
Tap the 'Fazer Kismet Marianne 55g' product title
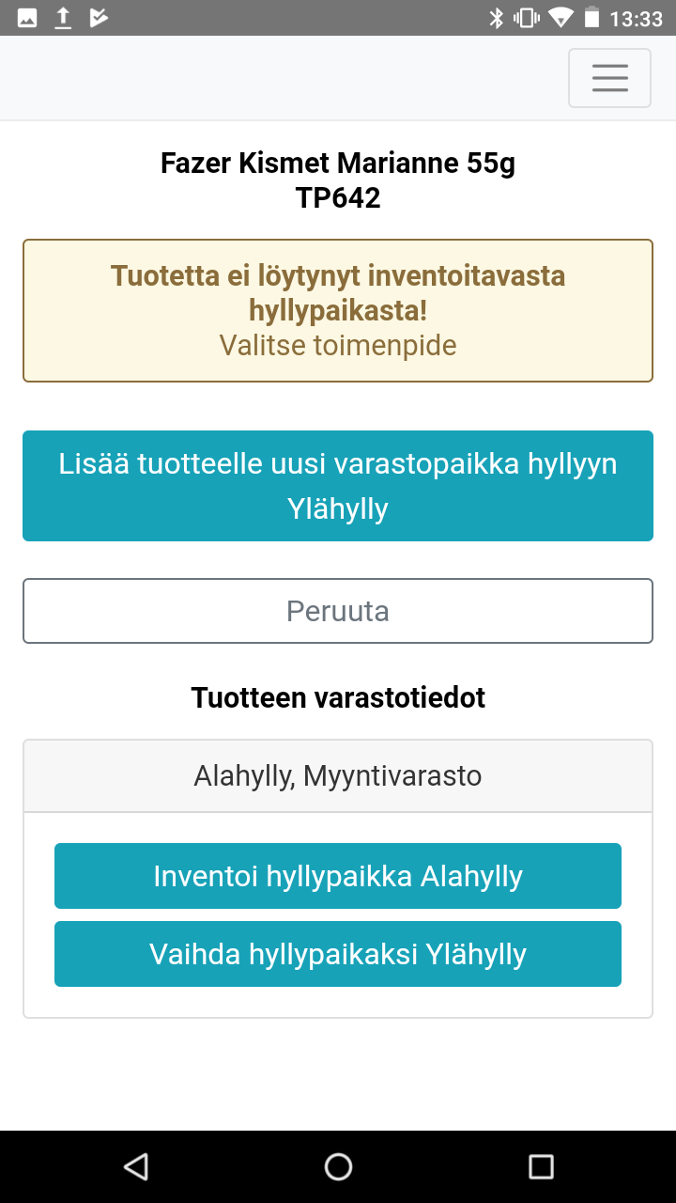click(x=338, y=164)
